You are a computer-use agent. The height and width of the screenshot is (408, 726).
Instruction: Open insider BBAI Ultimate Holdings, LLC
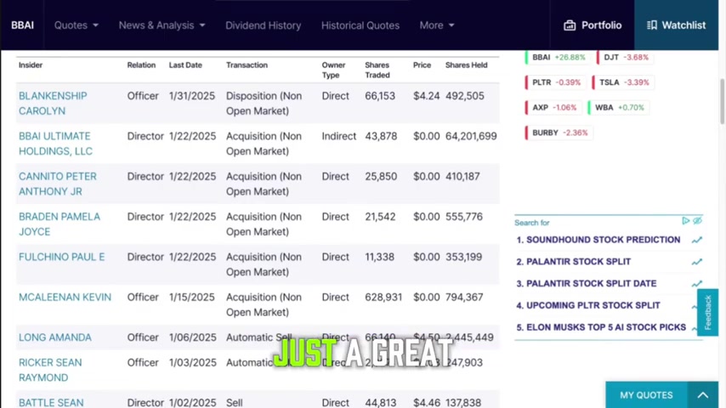[x=55, y=144]
